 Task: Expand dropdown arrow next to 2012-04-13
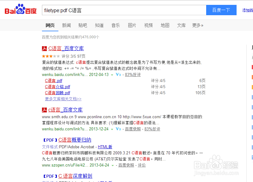pyautogui.click(x=112, y=75)
